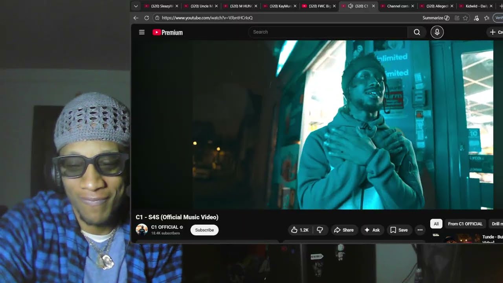
Task: Mute the playing C1 tab speaker icon
Action: click(351, 6)
